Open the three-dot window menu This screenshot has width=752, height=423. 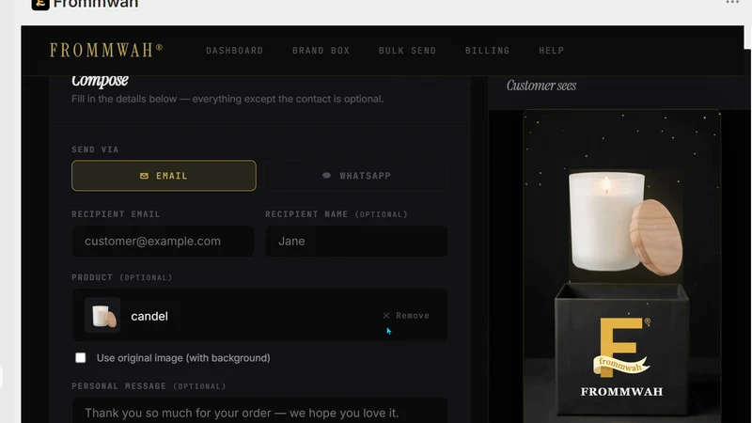pyautogui.click(x=732, y=2)
